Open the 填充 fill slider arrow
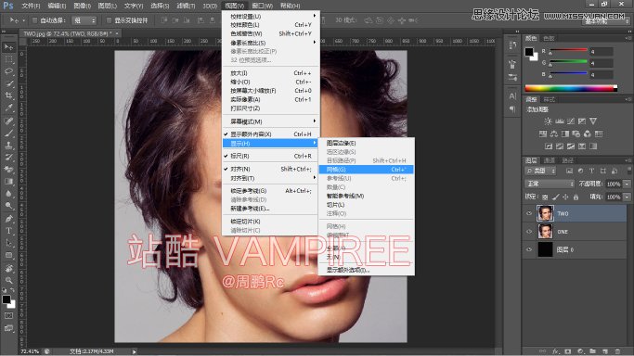The width and height of the screenshot is (634, 356). 628,197
